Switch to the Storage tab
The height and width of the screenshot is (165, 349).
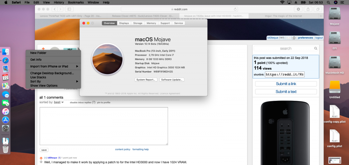tap(138, 23)
